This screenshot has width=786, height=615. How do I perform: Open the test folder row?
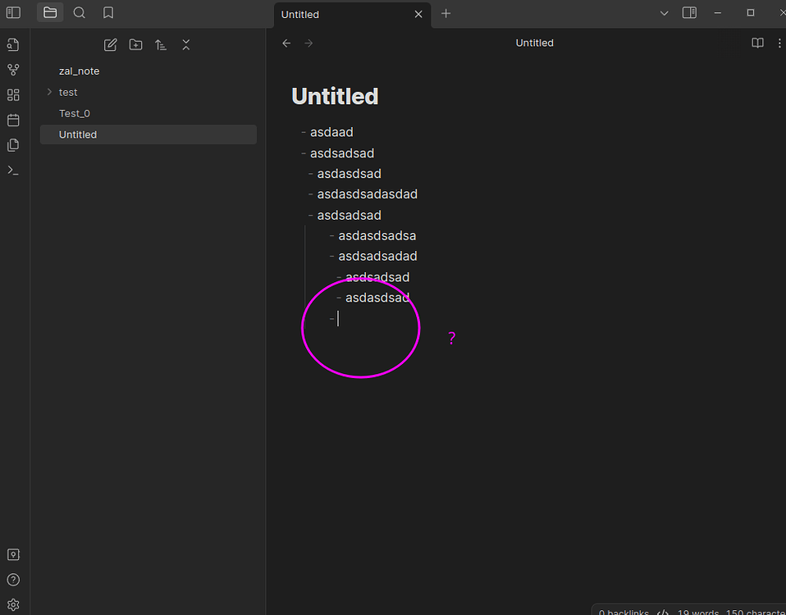click(x=149, y=92)
